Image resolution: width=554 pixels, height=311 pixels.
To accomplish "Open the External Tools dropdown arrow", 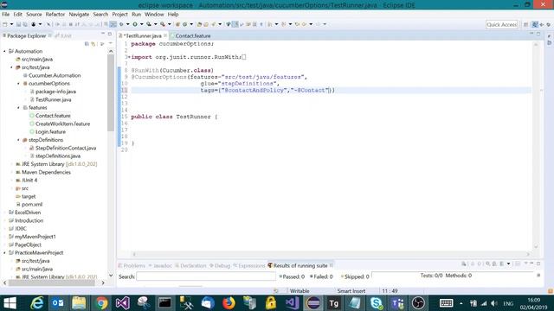I will coord(170,24).
